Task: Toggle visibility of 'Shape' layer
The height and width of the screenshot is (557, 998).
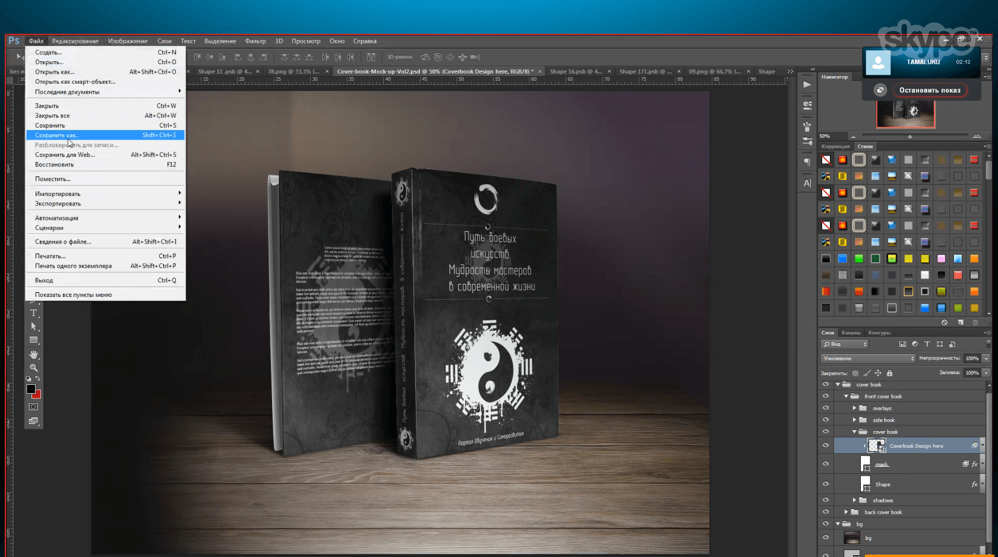Action: [826, 484]
